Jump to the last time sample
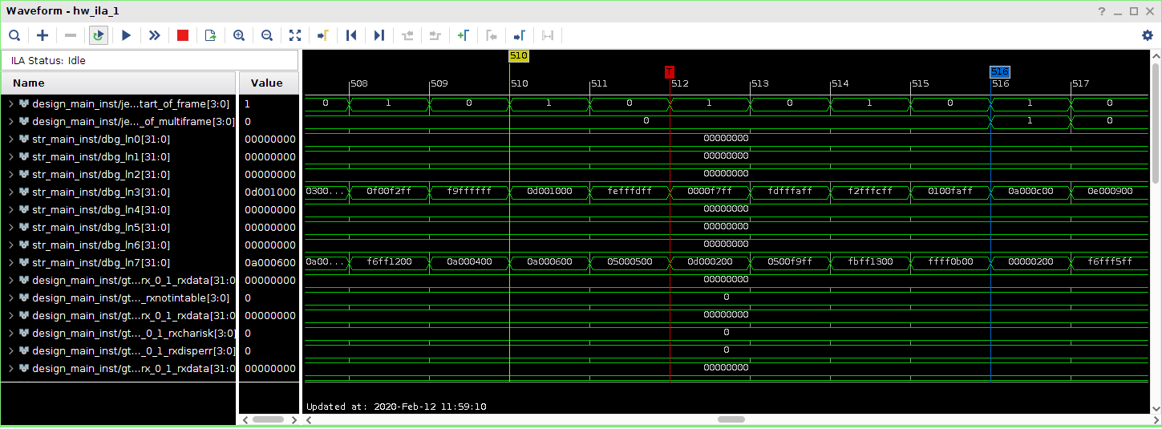 [x=379, y=35]
